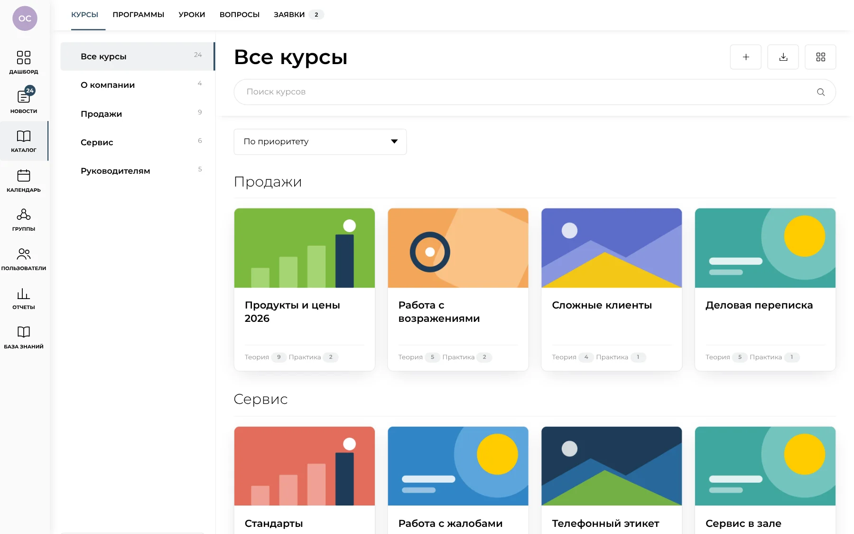Open the Деловая переписка course thumbnail
The image size is (854, 534).
coord(765,248)
